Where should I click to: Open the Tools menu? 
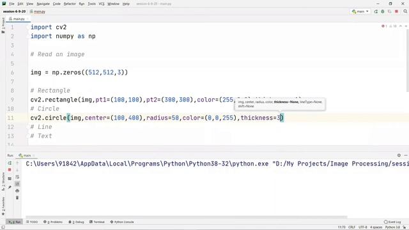(91, 4)
